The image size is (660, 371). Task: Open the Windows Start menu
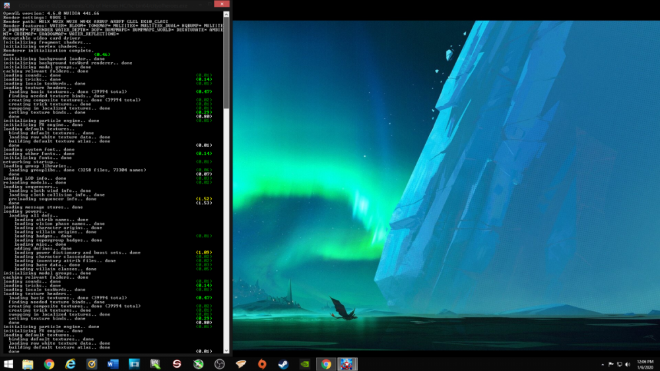9,364
